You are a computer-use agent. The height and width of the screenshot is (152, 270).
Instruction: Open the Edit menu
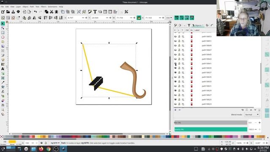[x=7, y=7]
